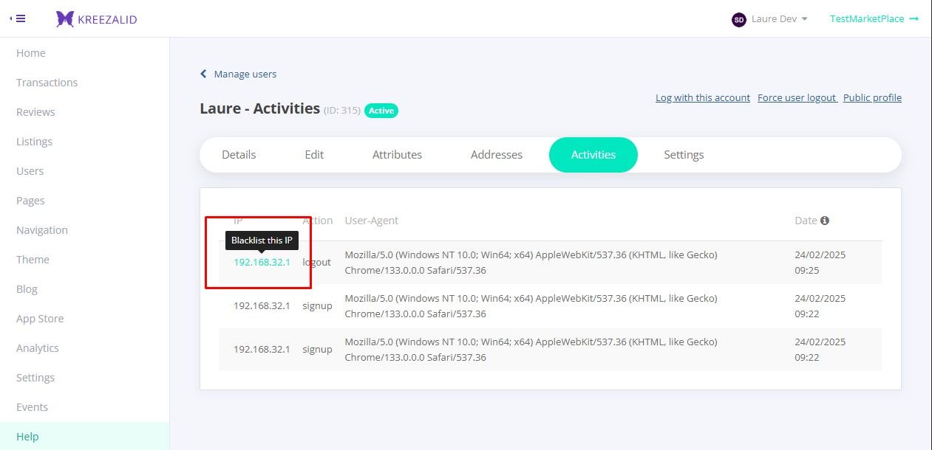Open the TestMarketPlace link
The width and height of the screenshot is (932, 450).
[x=874, y=19]
